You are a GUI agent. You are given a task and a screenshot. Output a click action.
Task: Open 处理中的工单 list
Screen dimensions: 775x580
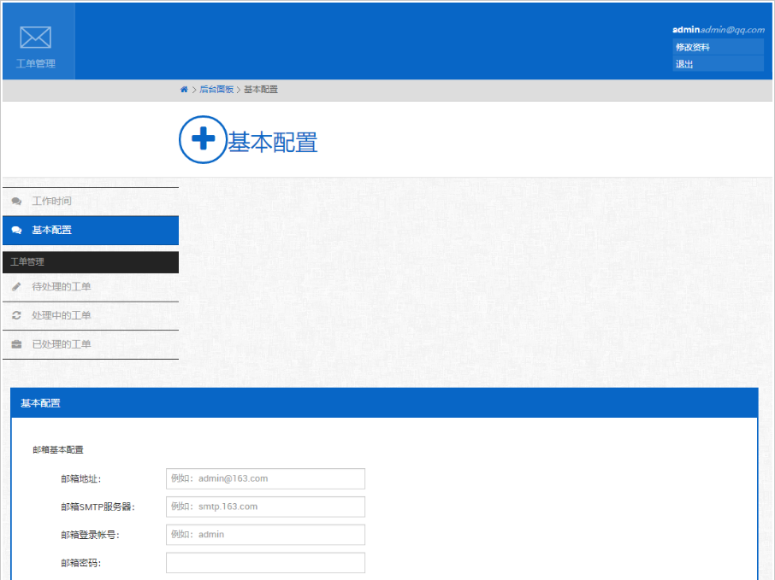click(91, 315)
